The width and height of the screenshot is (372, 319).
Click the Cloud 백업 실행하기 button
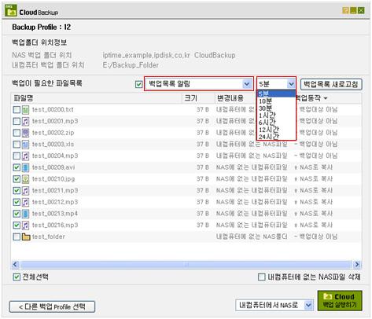pos(340,300)
